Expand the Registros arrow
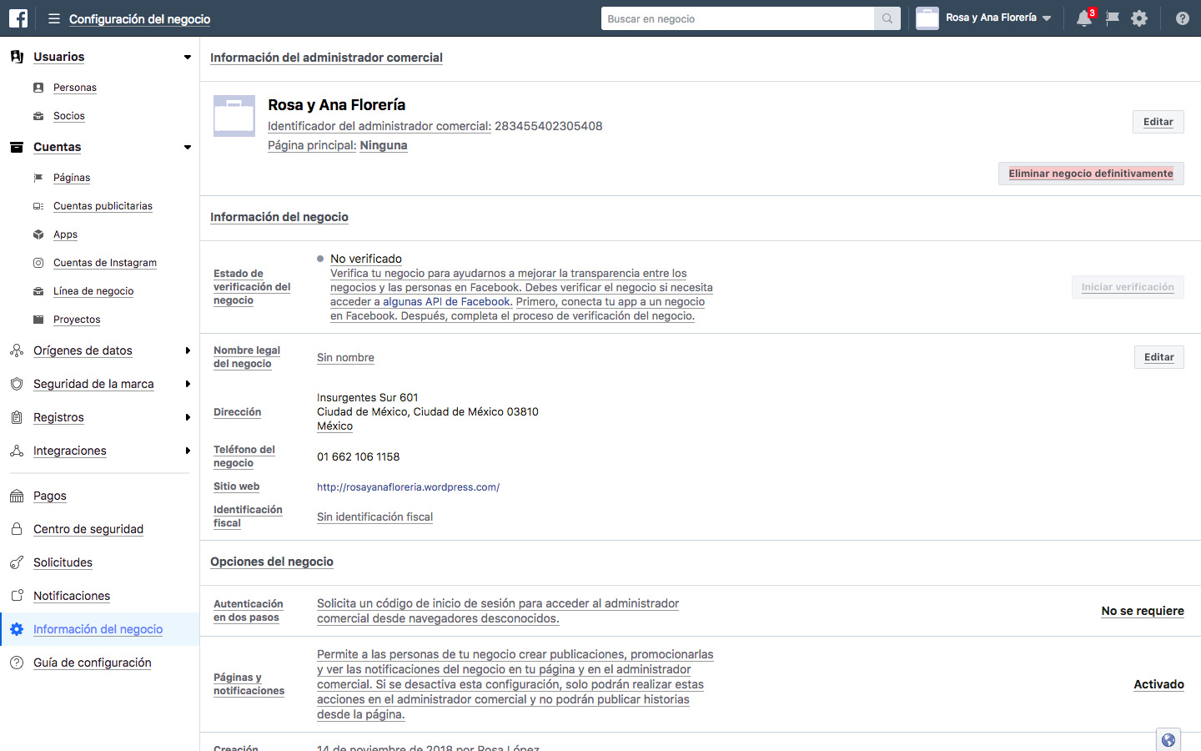Screen dimensions: 1201x751 click(188, 417)
